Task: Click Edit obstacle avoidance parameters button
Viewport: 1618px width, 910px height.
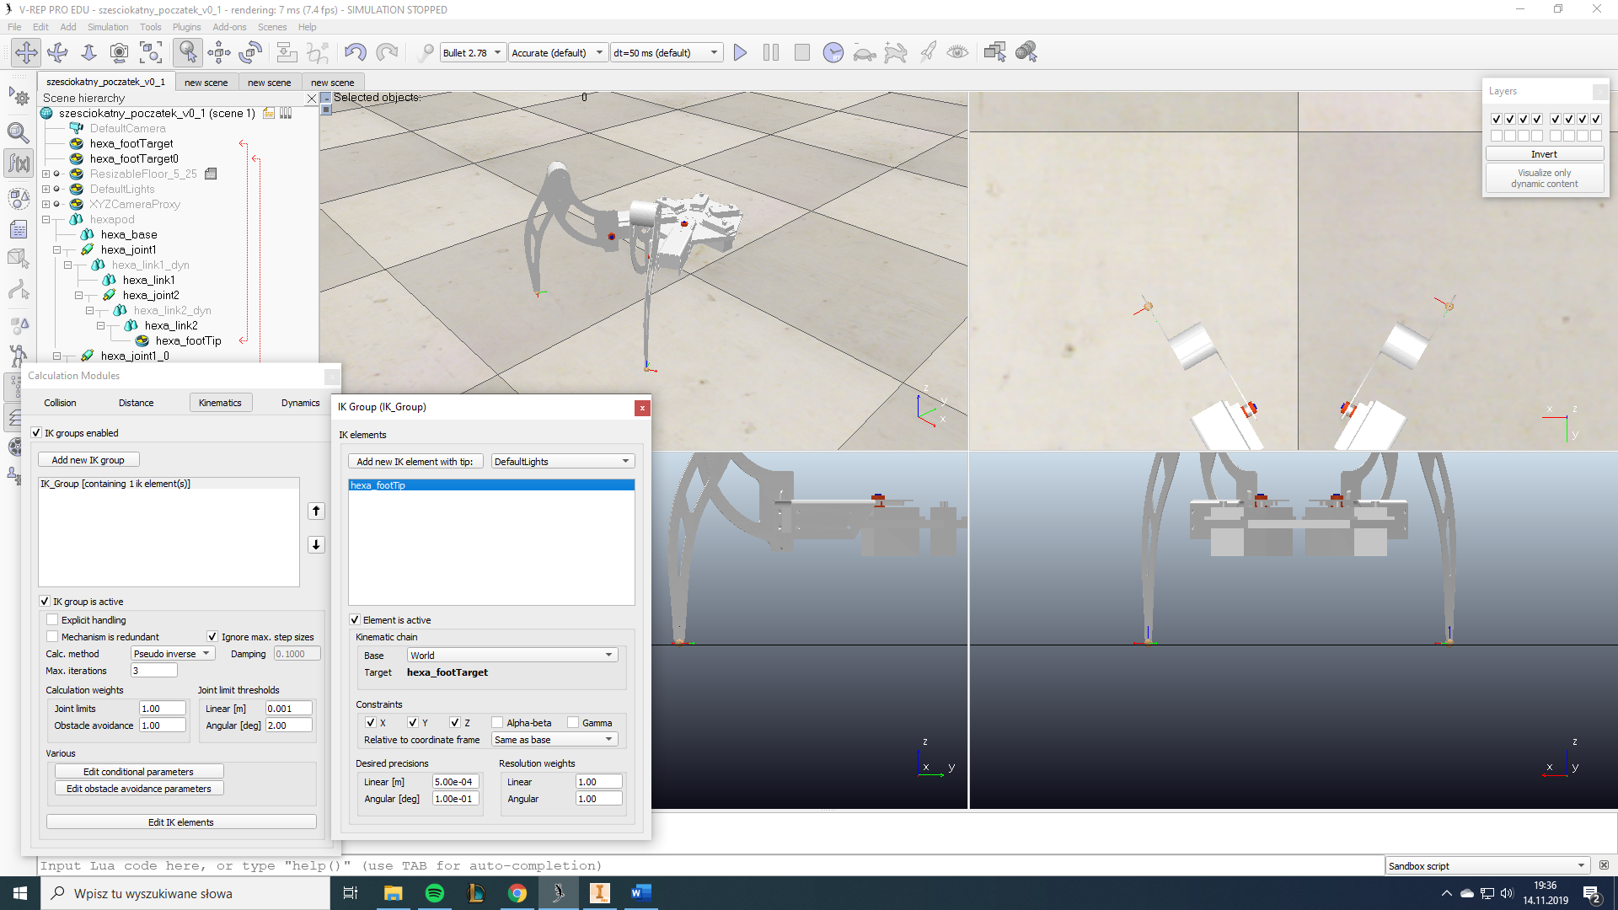Action: tap(138, 789)
